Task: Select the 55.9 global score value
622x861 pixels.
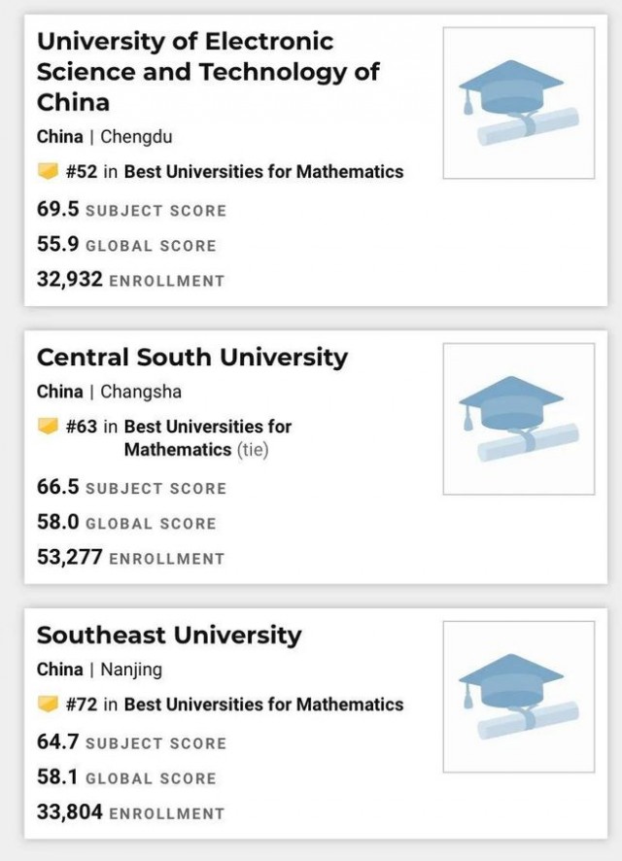Action: point(58,244)
